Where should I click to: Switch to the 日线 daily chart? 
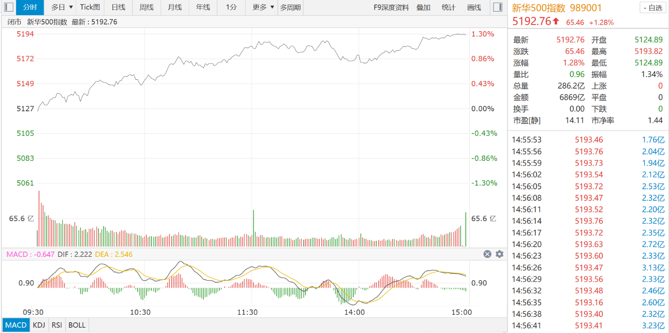[x=118, y=7]
